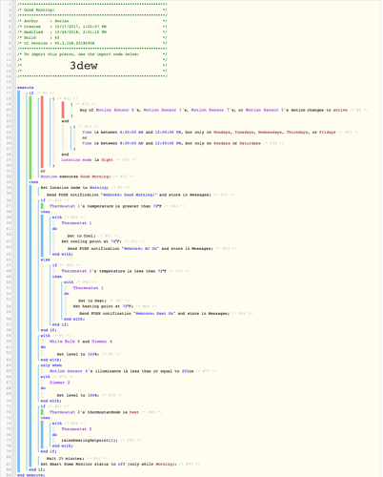
Task: Select the weekday time between condition
Action: click(x=209, y=132)
